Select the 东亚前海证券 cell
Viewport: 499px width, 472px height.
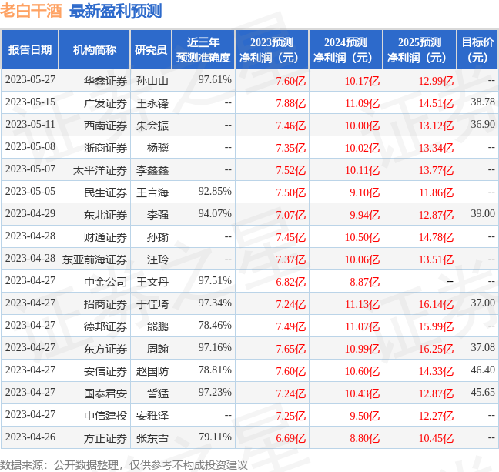click(x=95, y=259)
